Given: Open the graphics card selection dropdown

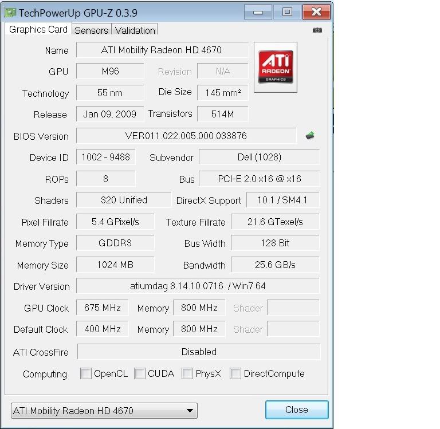Looking at the screenshot, I should (x=104, y=411).
